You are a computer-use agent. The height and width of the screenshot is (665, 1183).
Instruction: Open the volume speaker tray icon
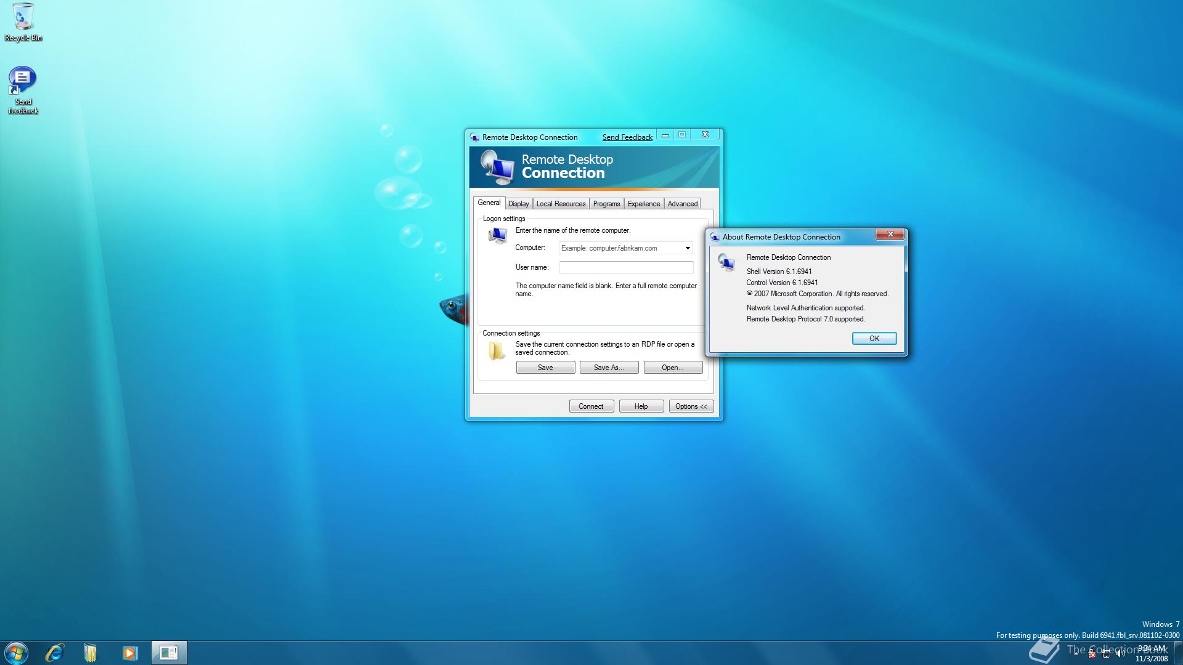(x=1120, y=653)
